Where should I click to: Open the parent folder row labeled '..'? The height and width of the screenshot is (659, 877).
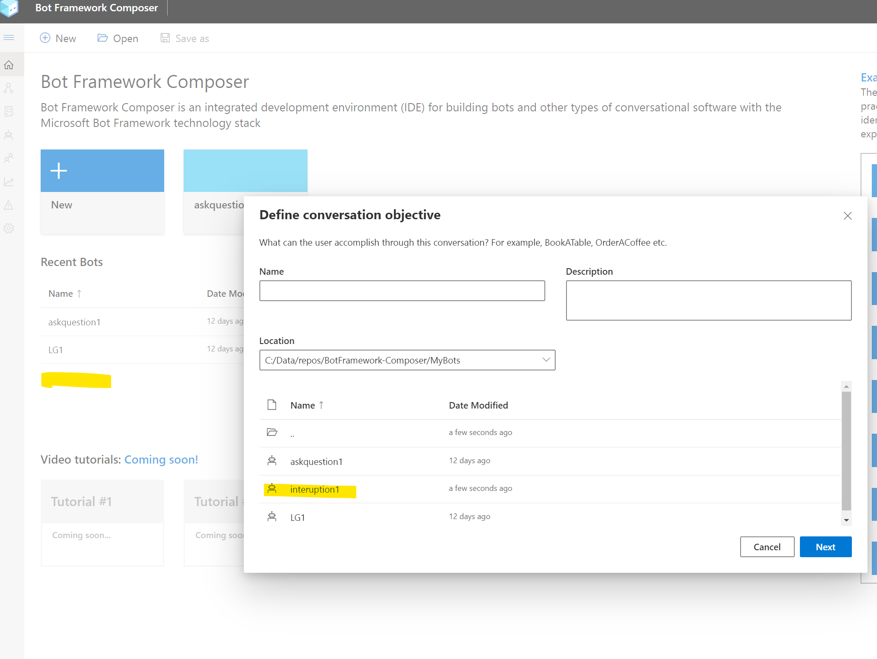[293, 432]
